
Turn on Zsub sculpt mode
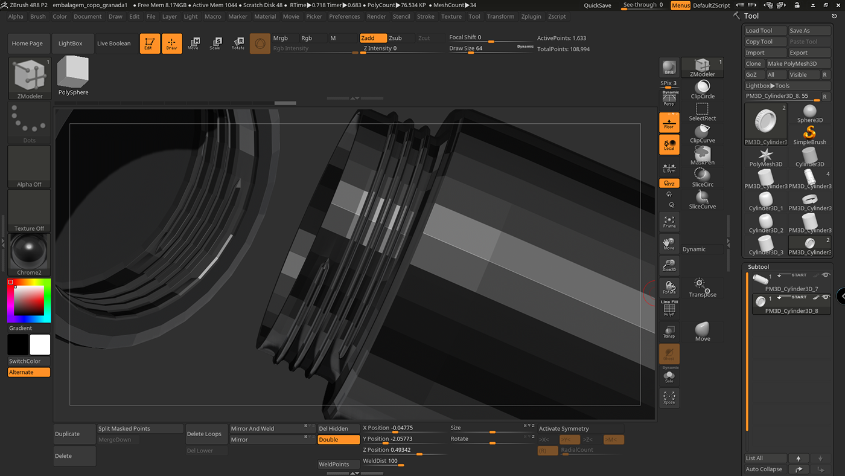click(395, 38)
